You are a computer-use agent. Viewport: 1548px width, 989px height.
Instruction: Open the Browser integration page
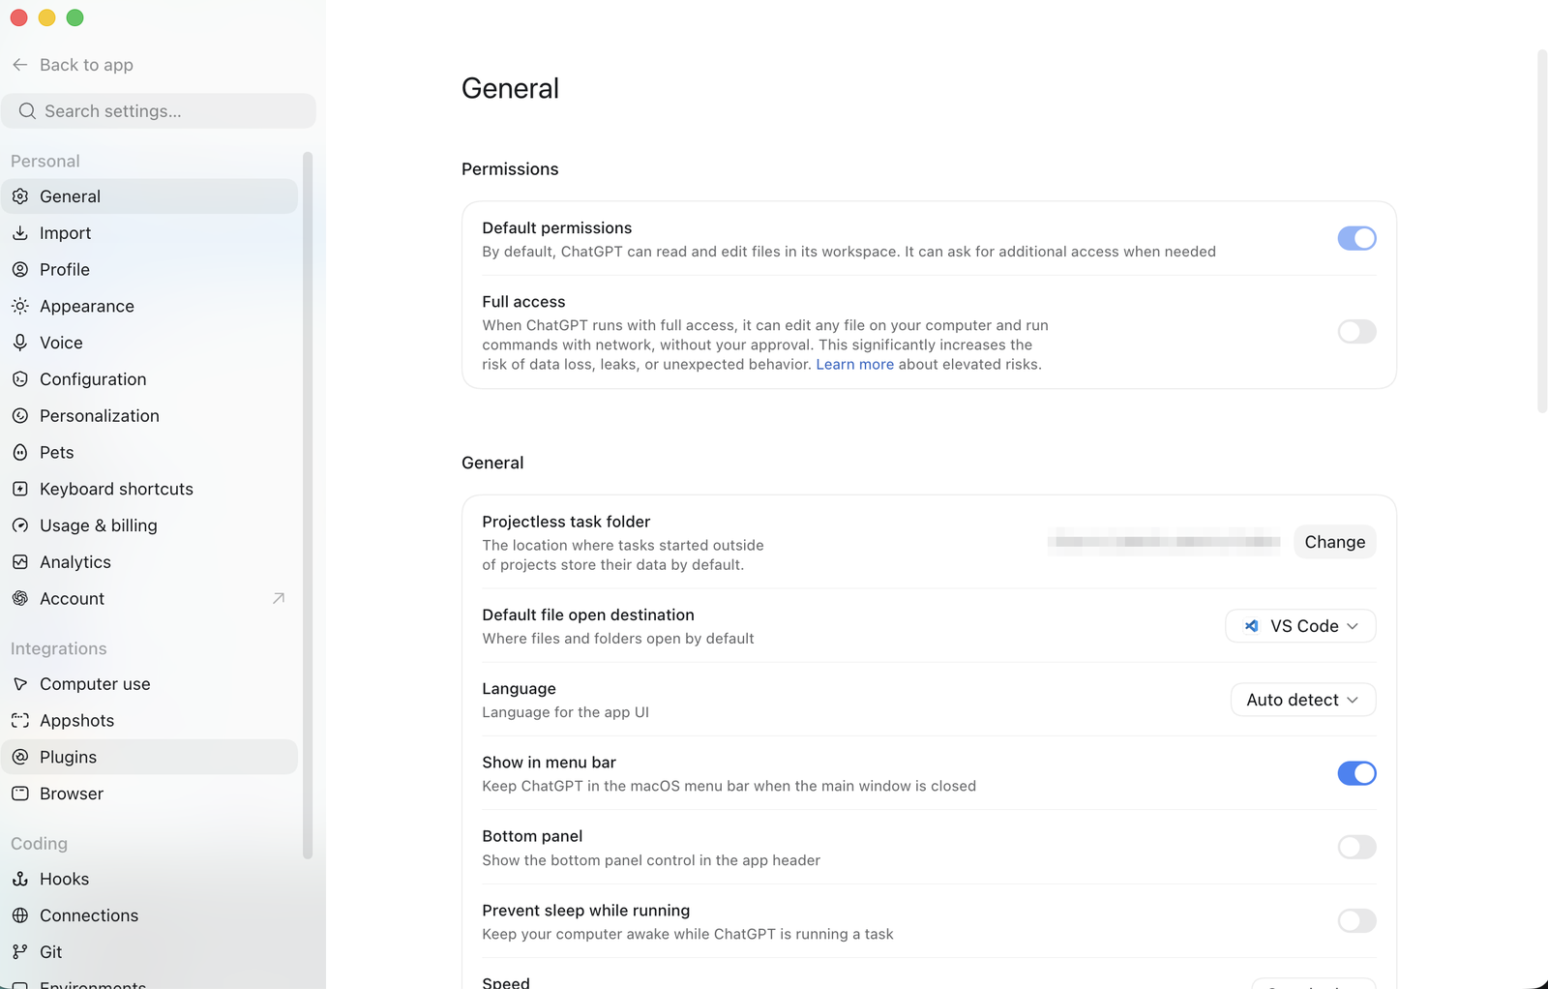[149, 794]
